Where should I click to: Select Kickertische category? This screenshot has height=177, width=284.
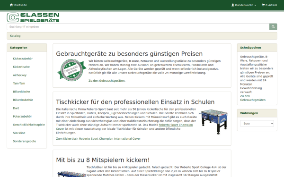click(x=21, y=67)
